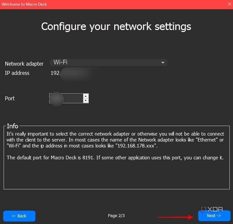Go back with the '<- Back' button
Image resolution: width=233 pixels, height=224 pixels.
click(x=19, y=216)
